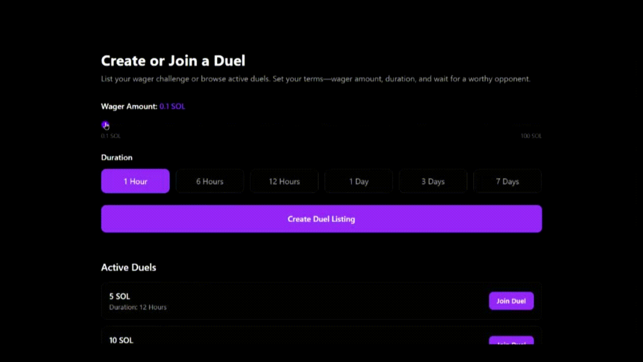Click the Active Duels heading
643x362 pixels.
[129, 267]
